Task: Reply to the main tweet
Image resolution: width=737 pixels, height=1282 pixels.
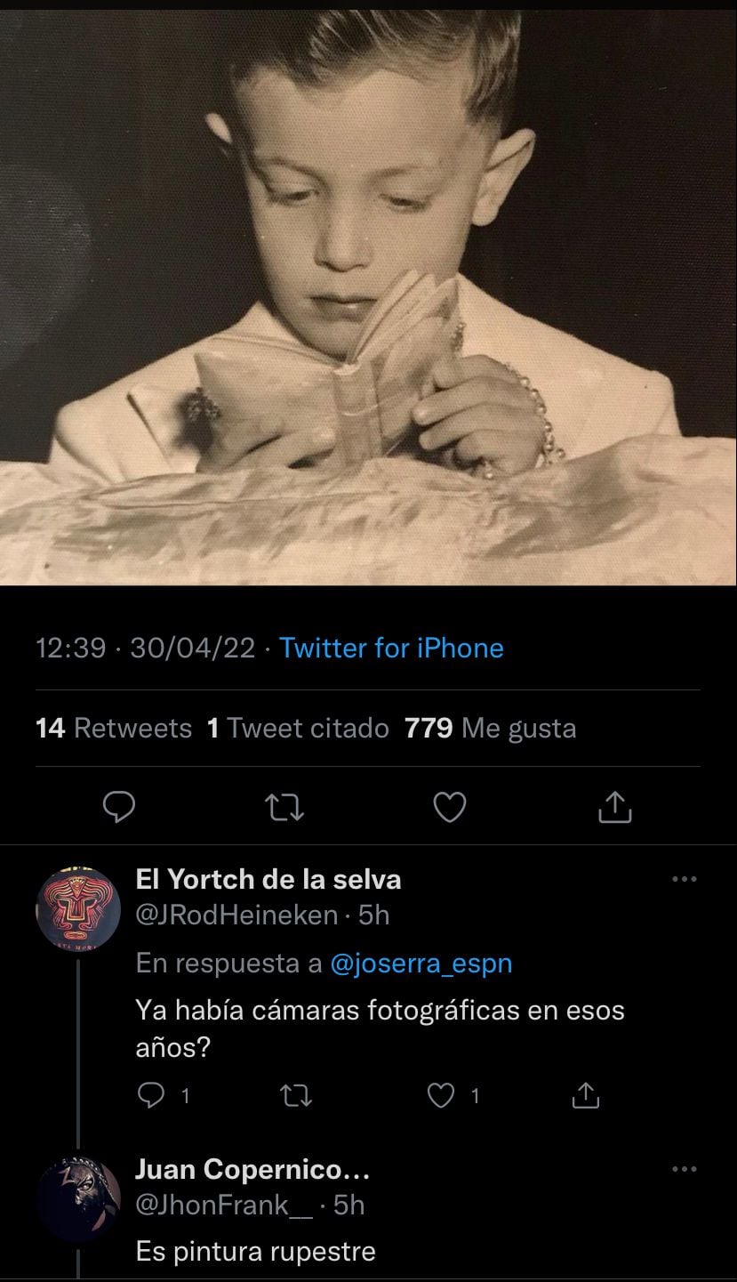Action: click(x=119, y=807)
